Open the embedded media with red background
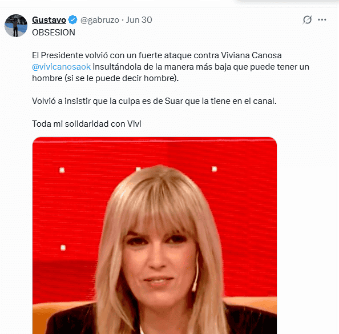 [x=155, y=235]
